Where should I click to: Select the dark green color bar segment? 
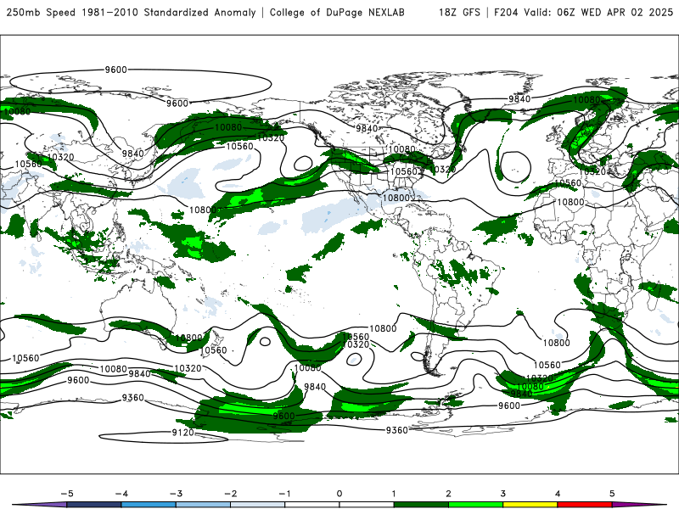click(421, 505)
